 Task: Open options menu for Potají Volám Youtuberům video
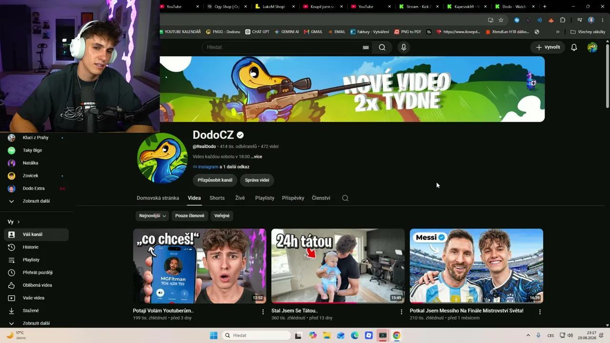(263, 312)
